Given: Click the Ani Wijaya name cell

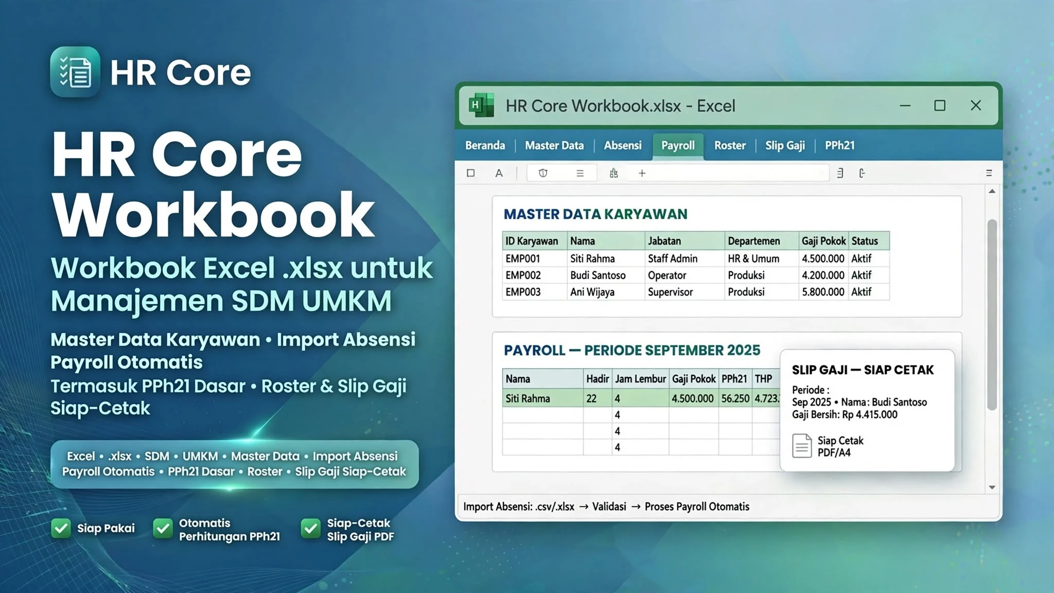Looking at the screenshot, I should tap(606, 292).
